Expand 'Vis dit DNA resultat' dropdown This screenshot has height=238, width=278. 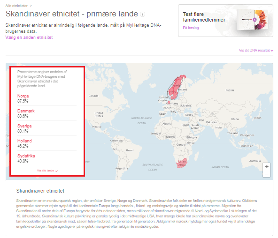pos(256,51)
